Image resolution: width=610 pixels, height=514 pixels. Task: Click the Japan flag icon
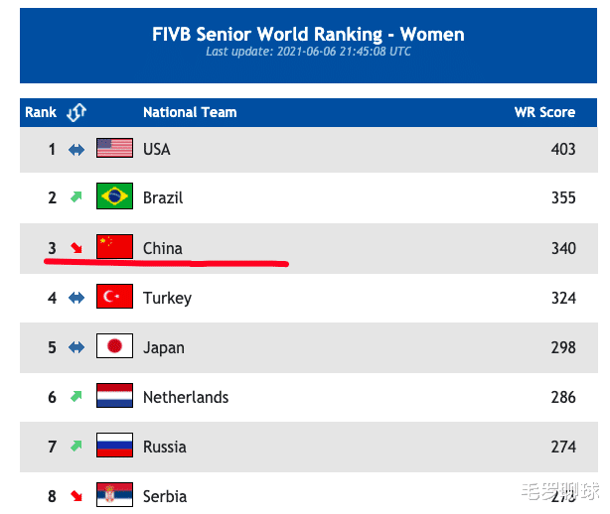tap(114, 346)
